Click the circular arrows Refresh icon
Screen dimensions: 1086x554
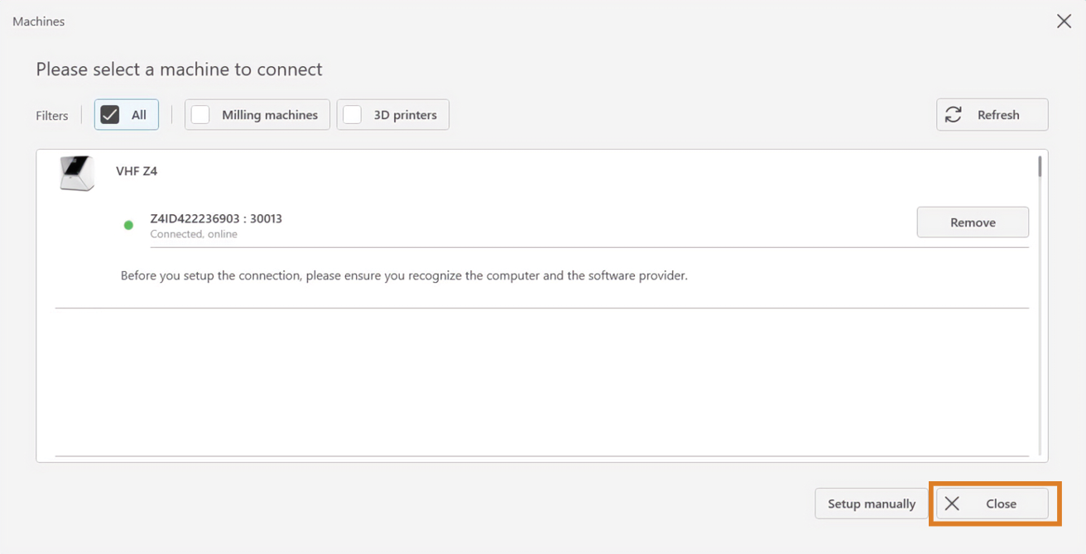954,115
